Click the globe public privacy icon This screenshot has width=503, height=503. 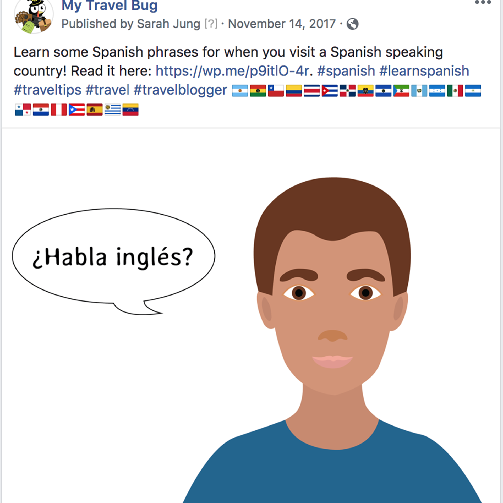[x=352, y=24]
